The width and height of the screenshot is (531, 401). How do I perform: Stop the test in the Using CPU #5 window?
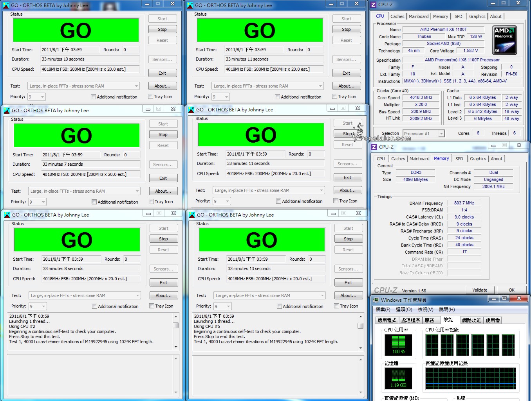348,239
